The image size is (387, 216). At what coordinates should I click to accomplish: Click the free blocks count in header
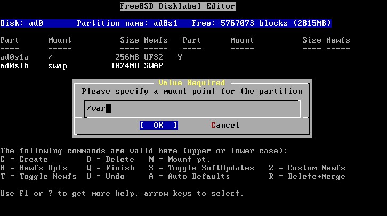[261, 23]
